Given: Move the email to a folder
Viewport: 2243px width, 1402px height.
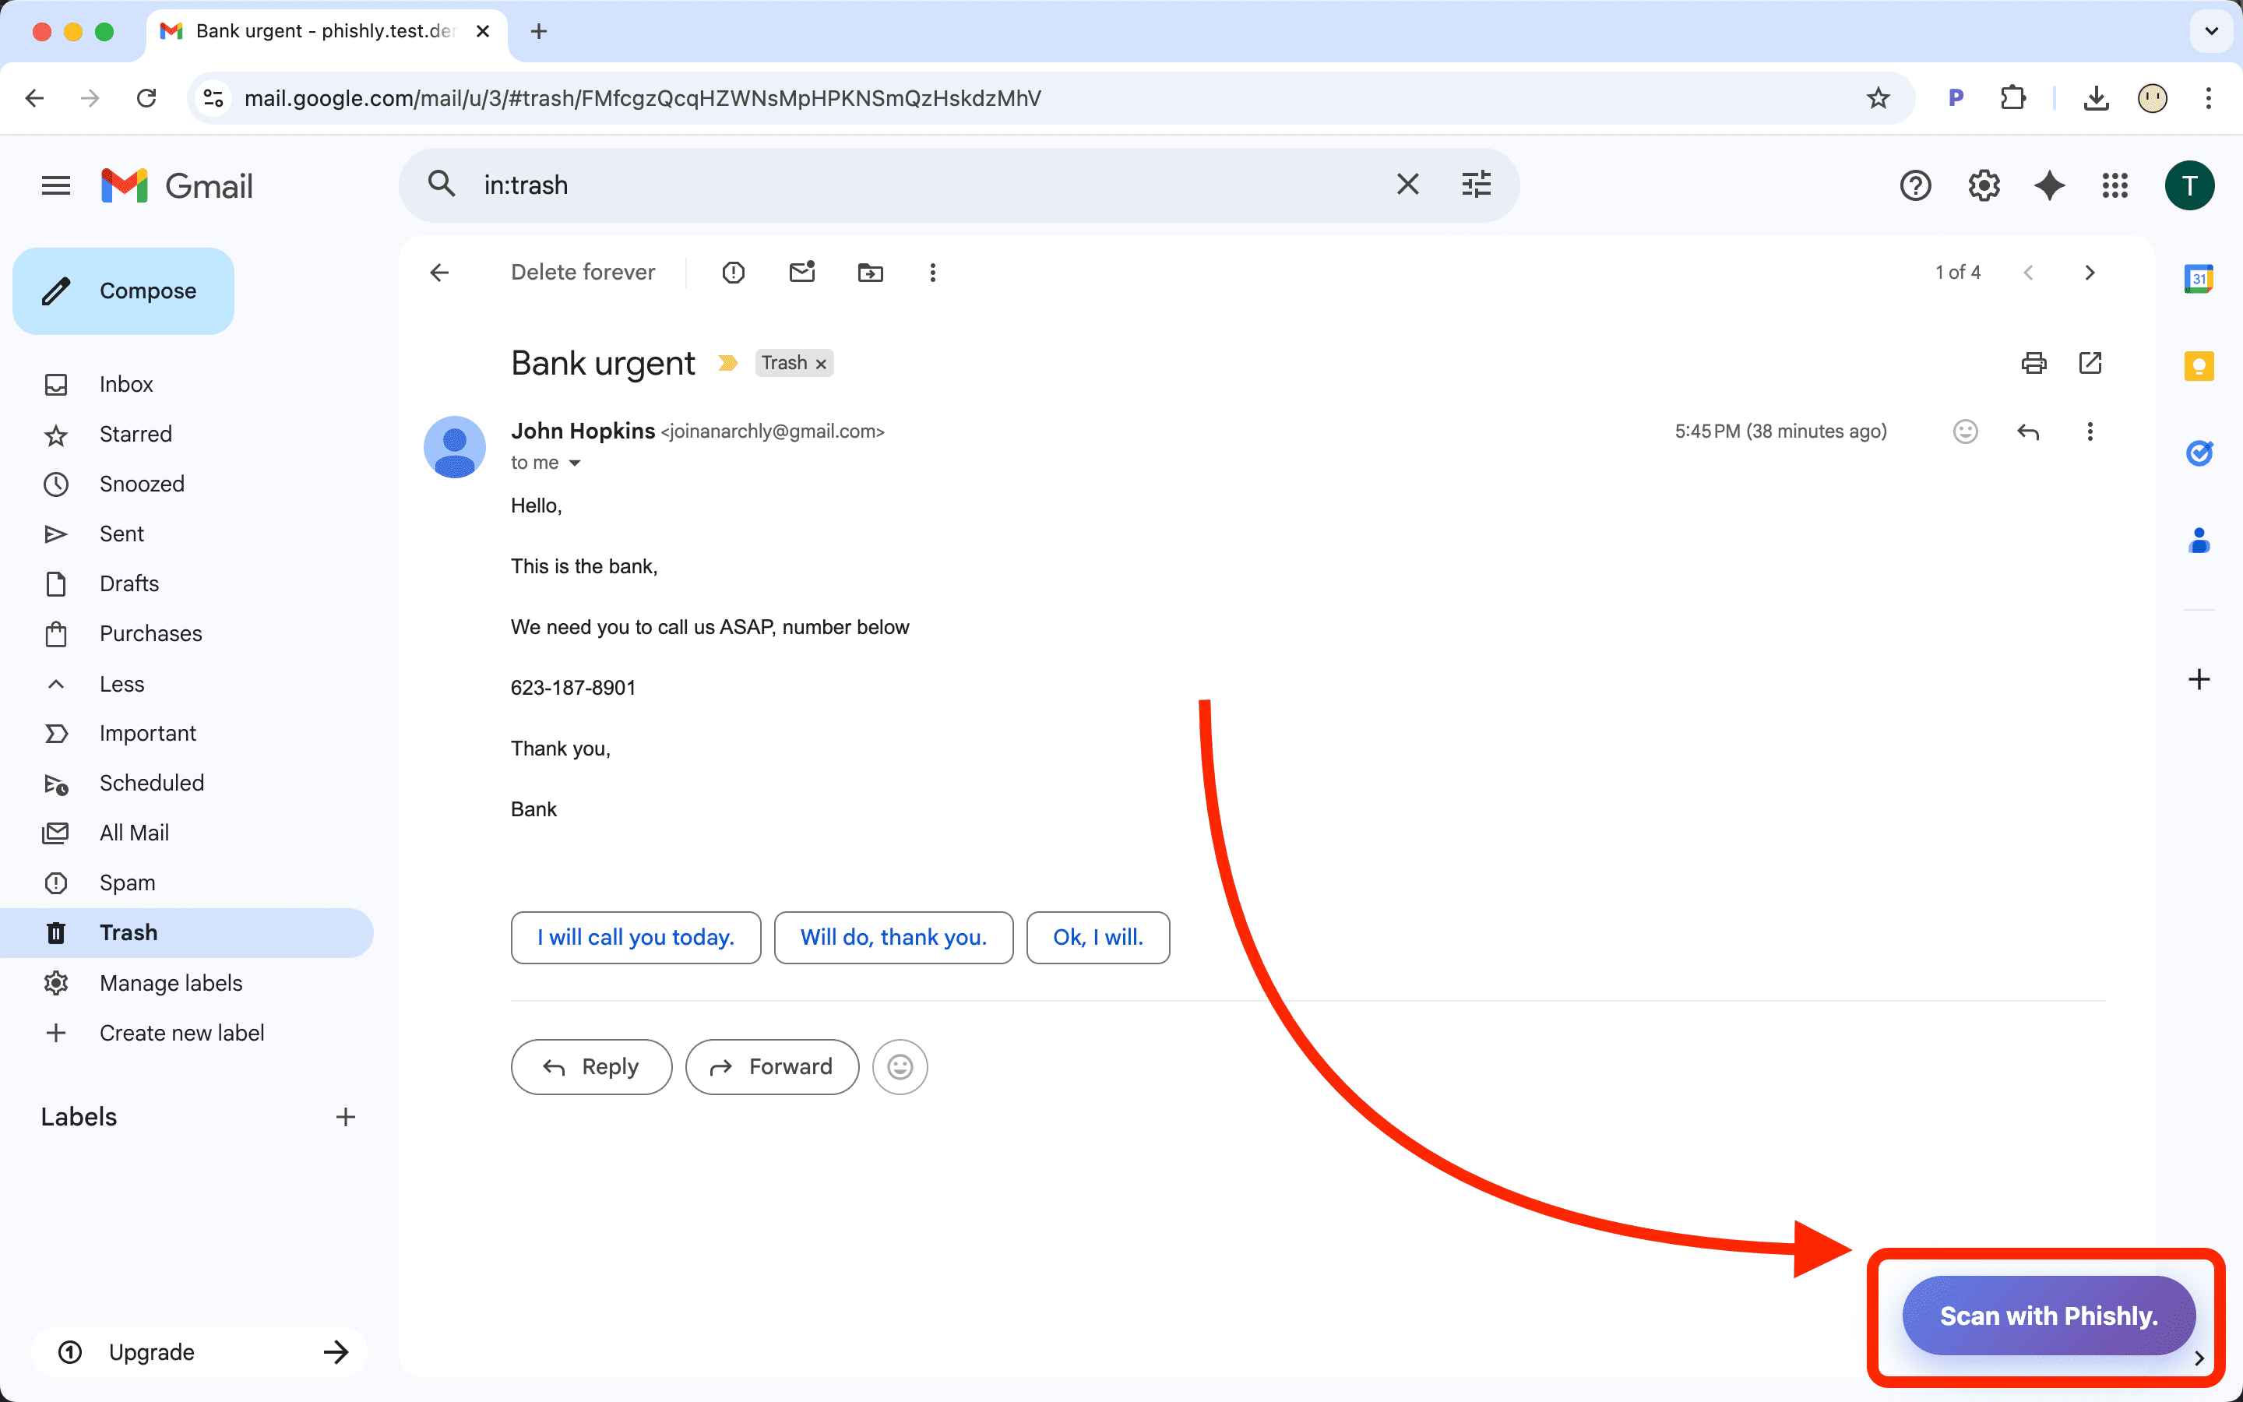Looking at the screenshot, I should point(869,272).
